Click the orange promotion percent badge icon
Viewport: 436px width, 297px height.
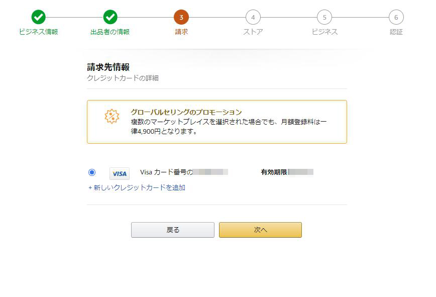[112, 116]
